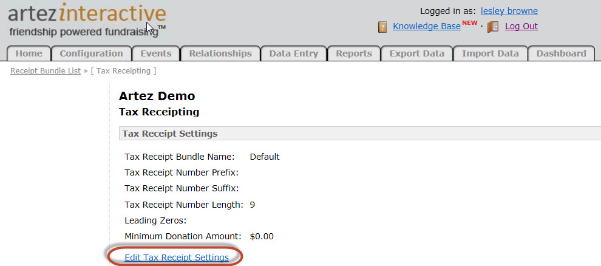The height and width of the screenshot is (266, 601).
Task: Click the Log Out link
Action: [x=521, y=26]
